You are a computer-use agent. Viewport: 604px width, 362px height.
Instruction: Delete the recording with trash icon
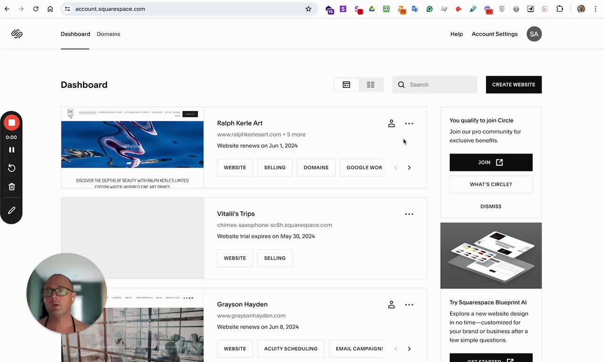click(x=11, y=187)
